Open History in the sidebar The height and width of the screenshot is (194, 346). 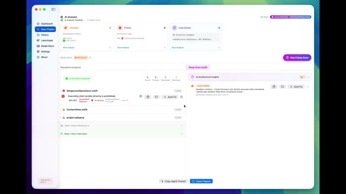point(45,35)
